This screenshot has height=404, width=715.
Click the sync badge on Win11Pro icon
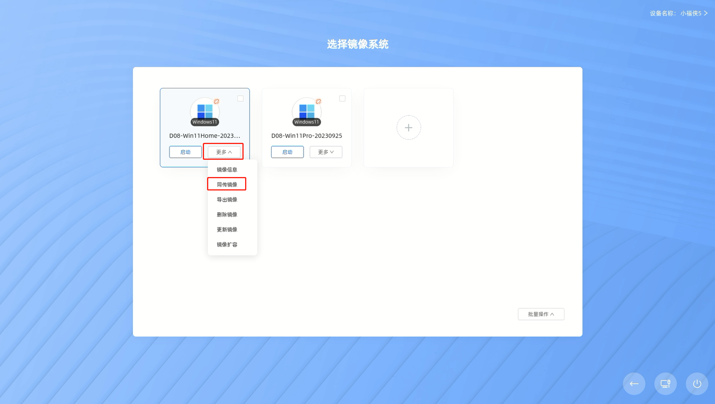coord(318,101)
